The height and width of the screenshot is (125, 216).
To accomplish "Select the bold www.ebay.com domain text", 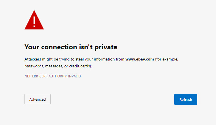I will coord(140,59).
